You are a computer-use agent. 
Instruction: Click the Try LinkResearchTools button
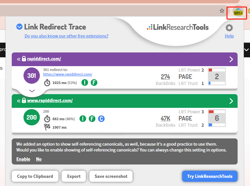(x=210, y=176)
